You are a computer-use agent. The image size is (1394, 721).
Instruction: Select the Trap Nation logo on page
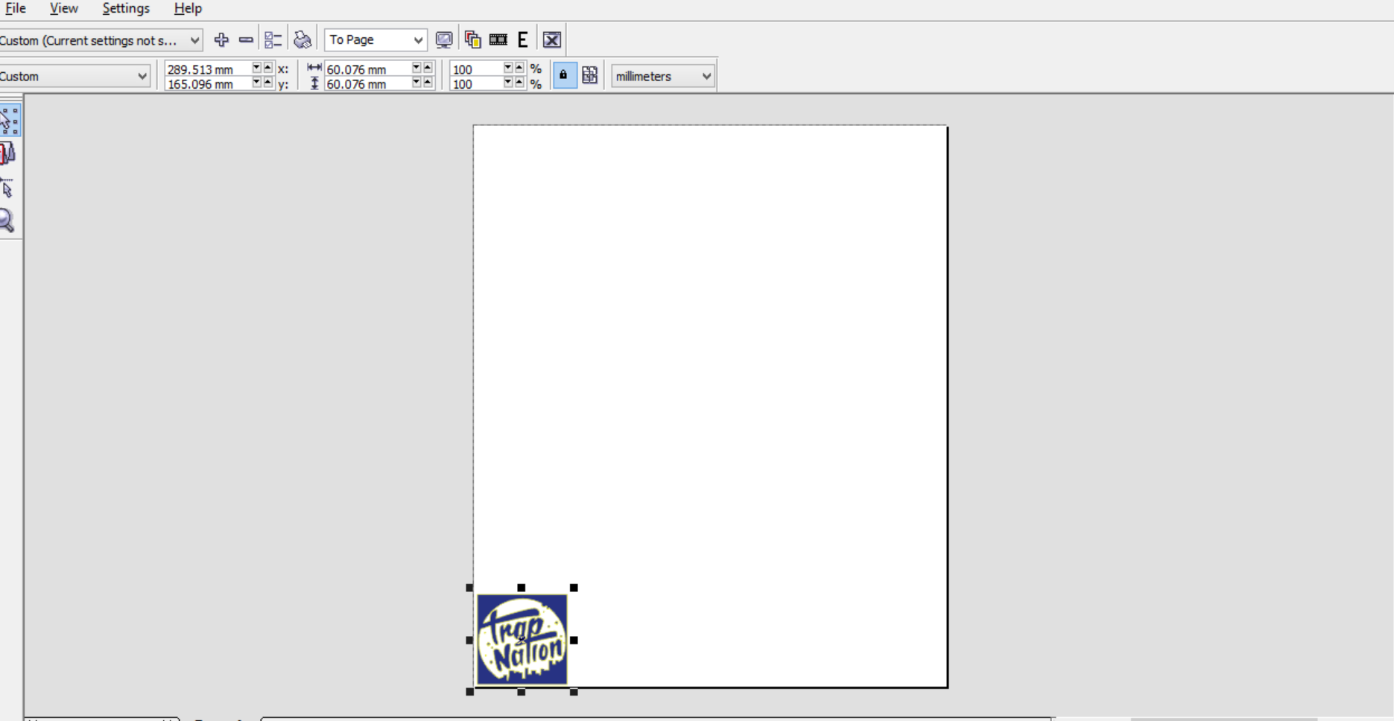pos(522,640)
